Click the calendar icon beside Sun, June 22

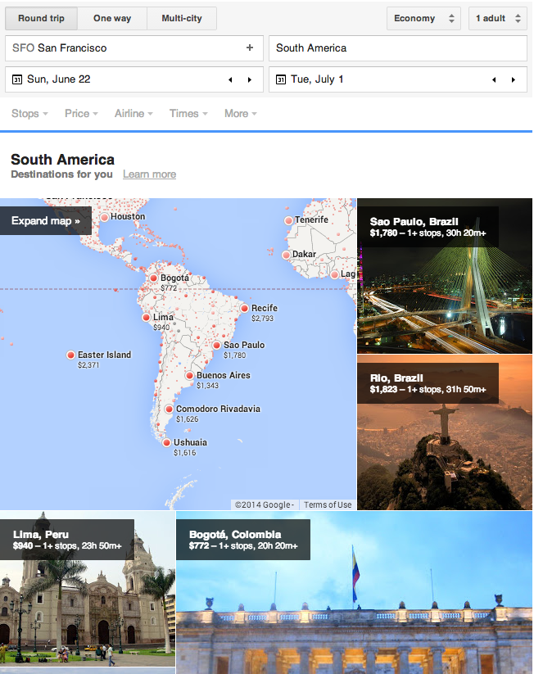tap(17, 79)
